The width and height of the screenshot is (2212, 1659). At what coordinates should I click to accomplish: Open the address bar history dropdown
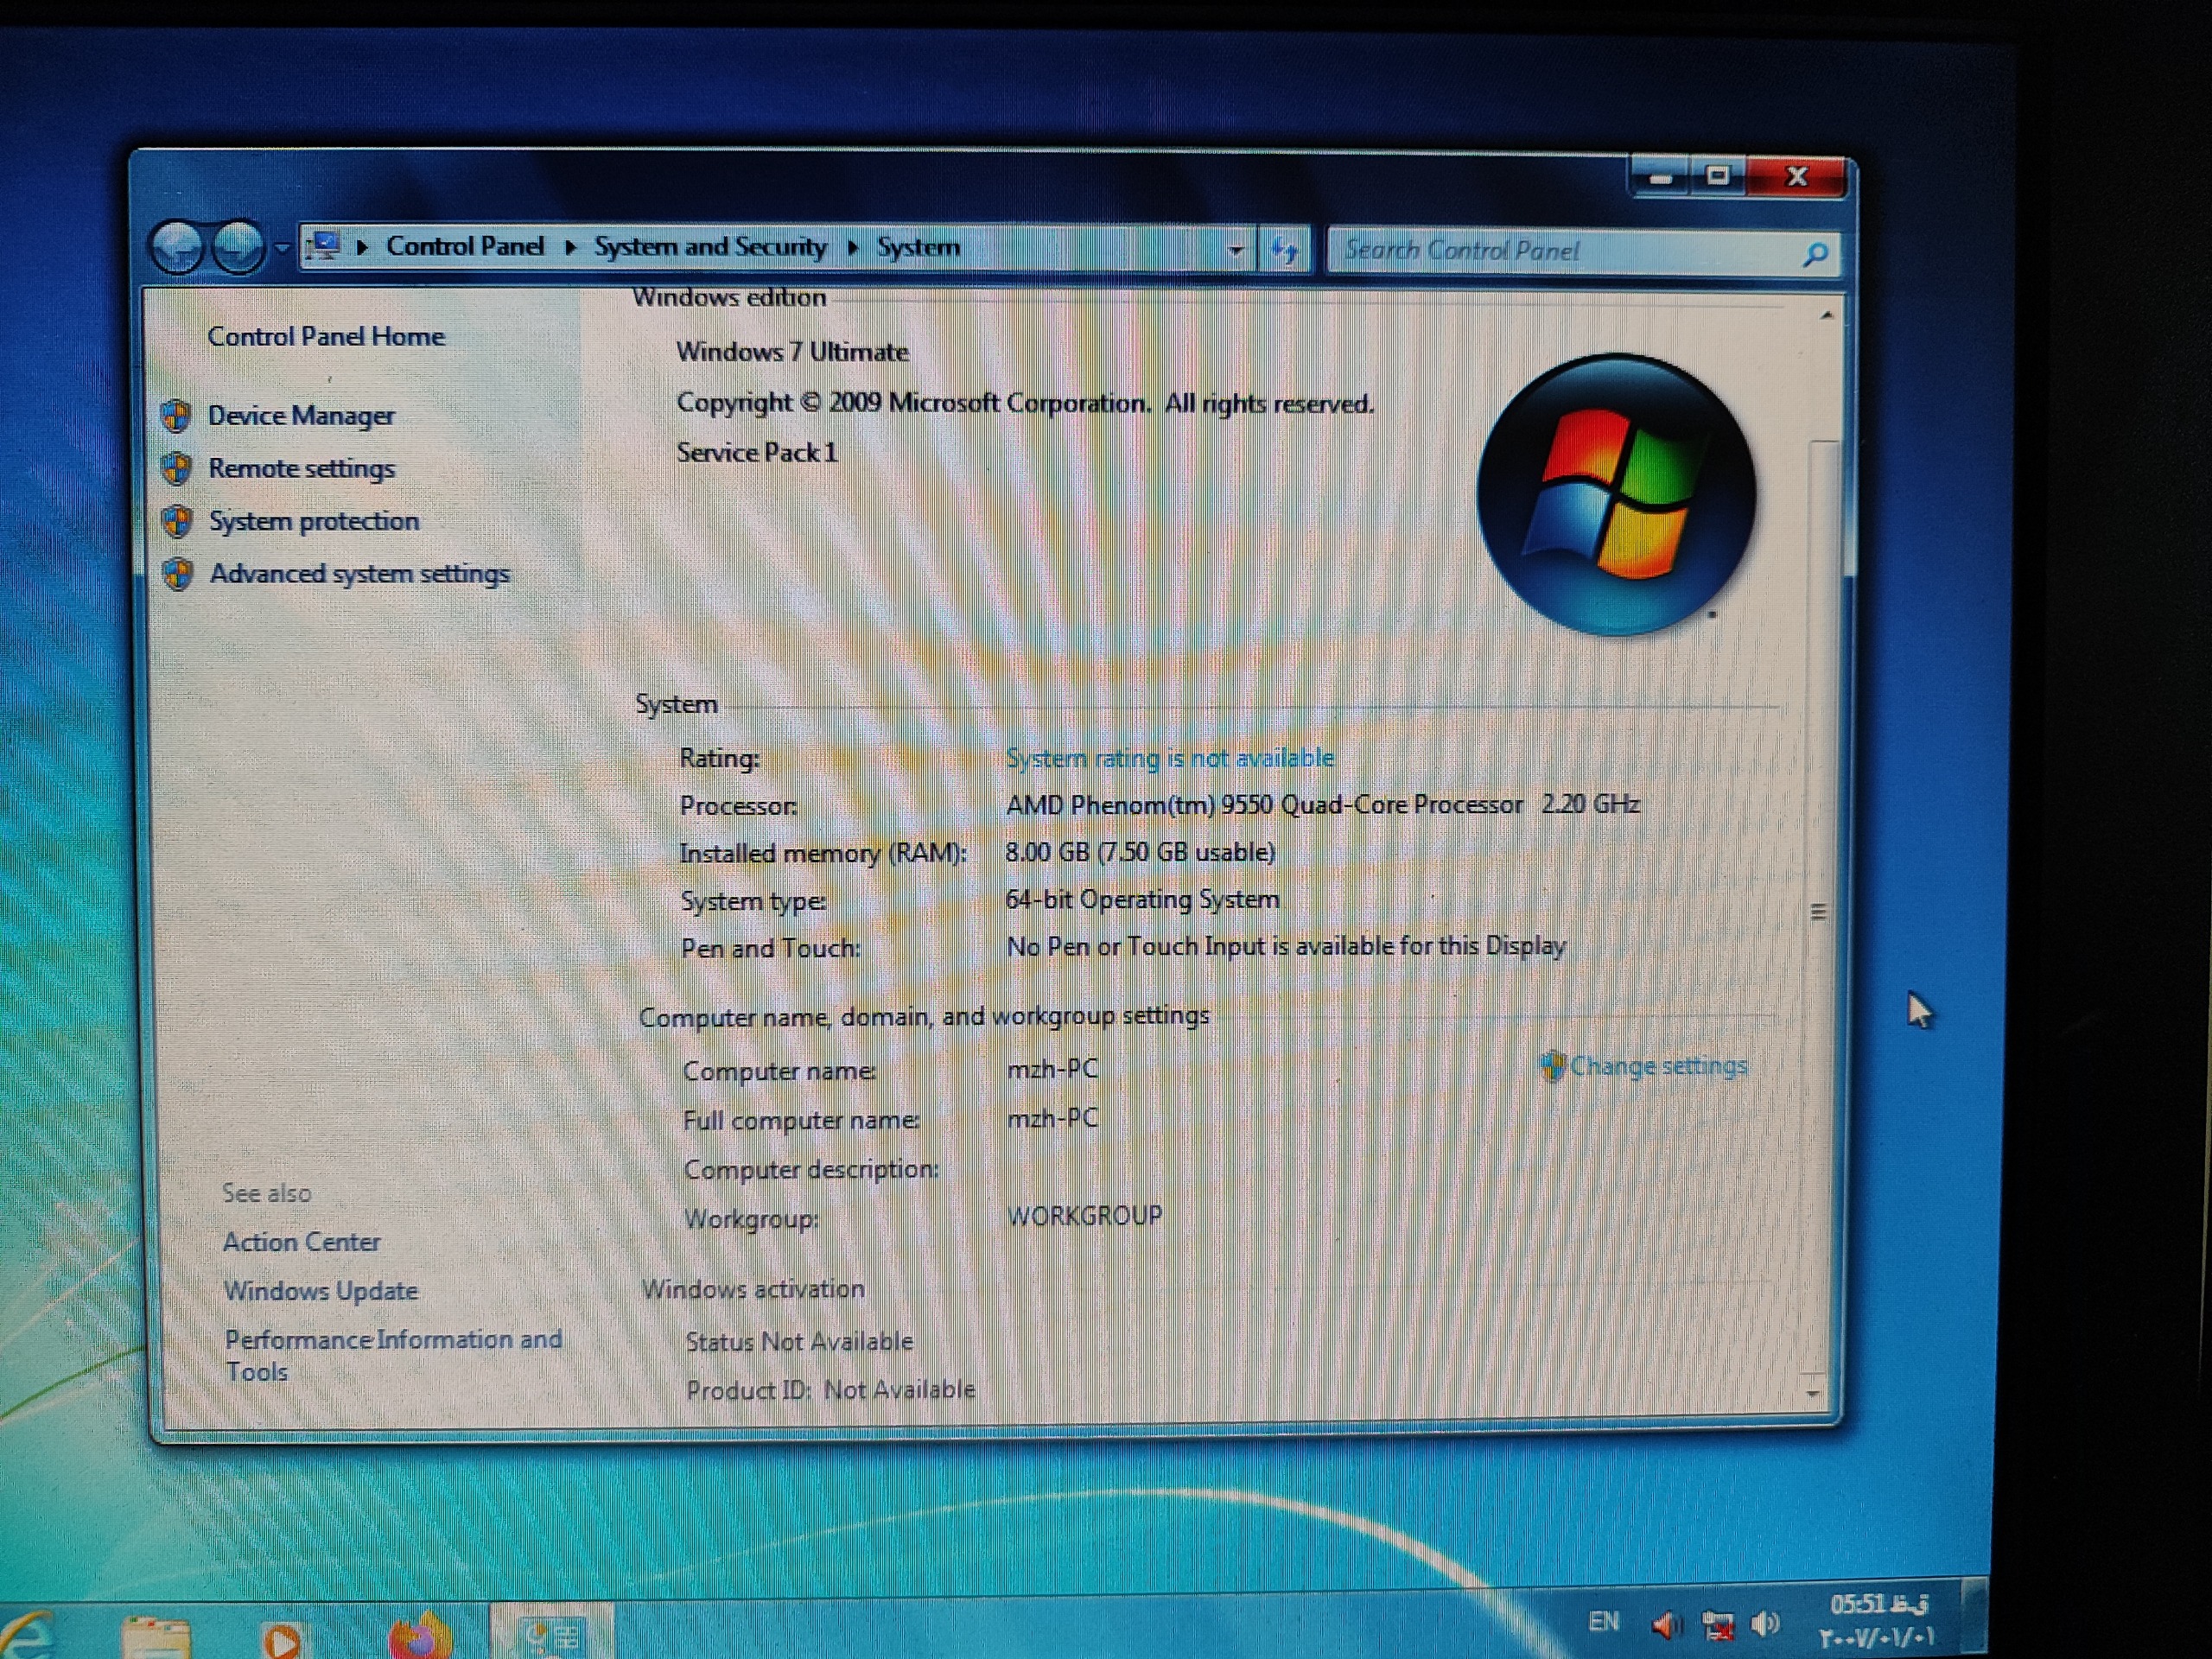click(x=1236, y=250)
